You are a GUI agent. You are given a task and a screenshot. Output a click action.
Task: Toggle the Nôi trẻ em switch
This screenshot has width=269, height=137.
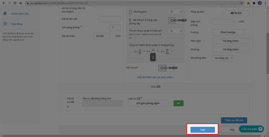tap(166, 68)
